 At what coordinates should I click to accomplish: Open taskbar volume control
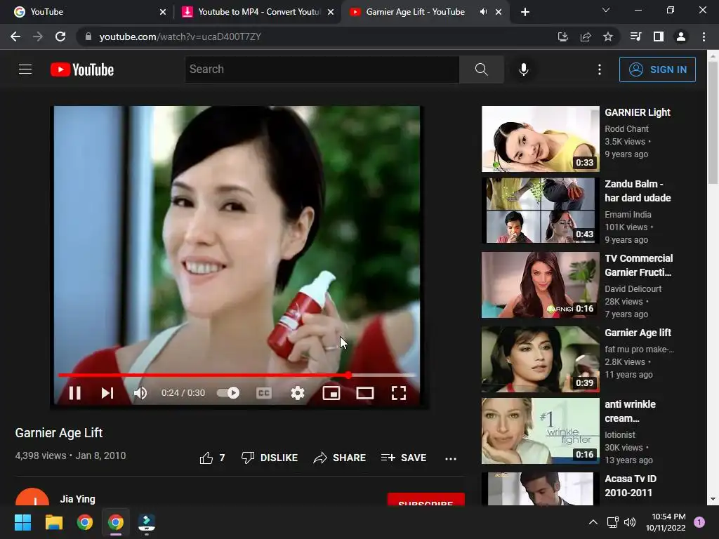coord(630,522)
